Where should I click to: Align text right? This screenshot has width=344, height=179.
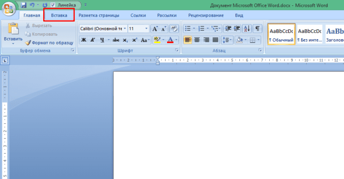tap(206, 40)
